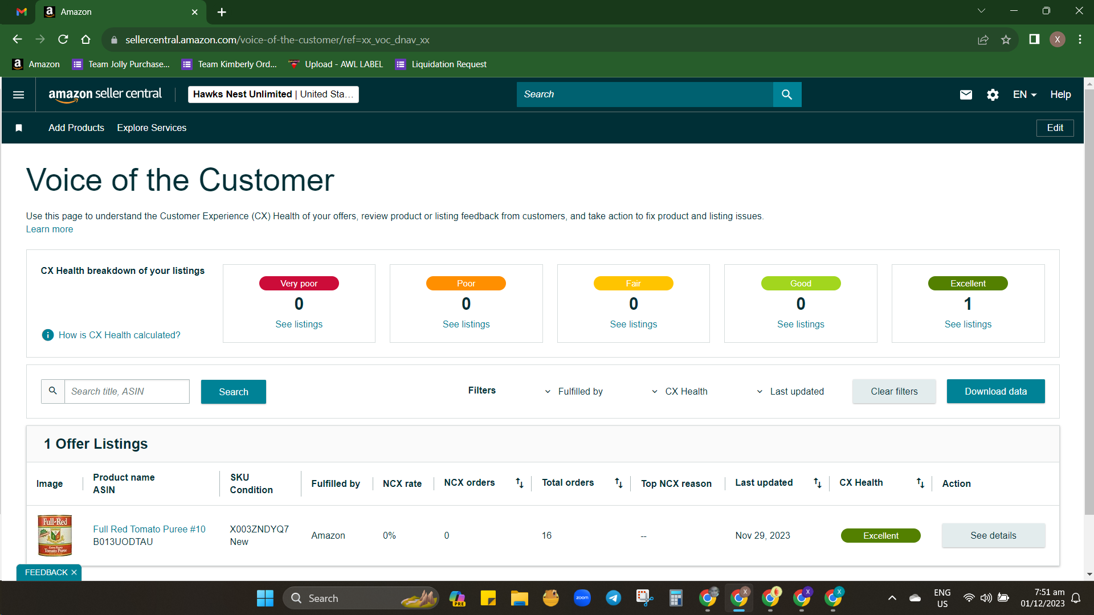This screenshot has height=615, width=1094.
Task: Reload the page with the refresh icon
Action: 63,40
